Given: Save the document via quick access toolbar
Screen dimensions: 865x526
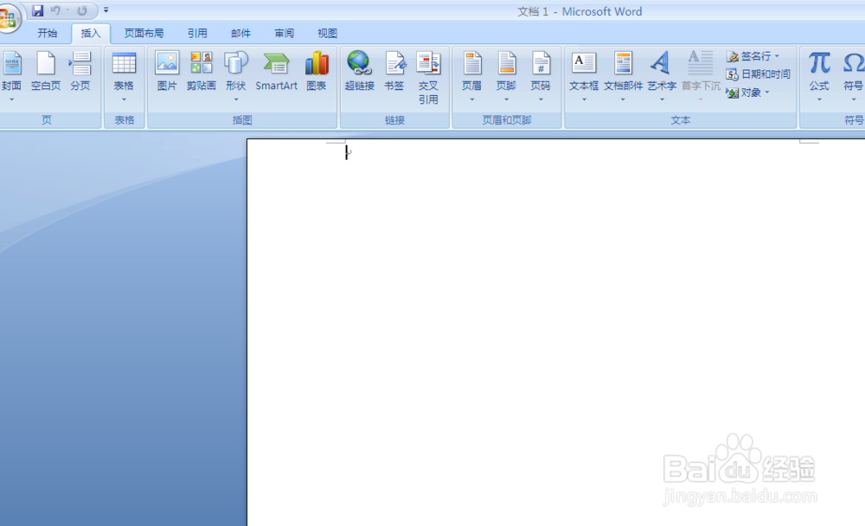Looking at the screenshot, I should 36,10.
